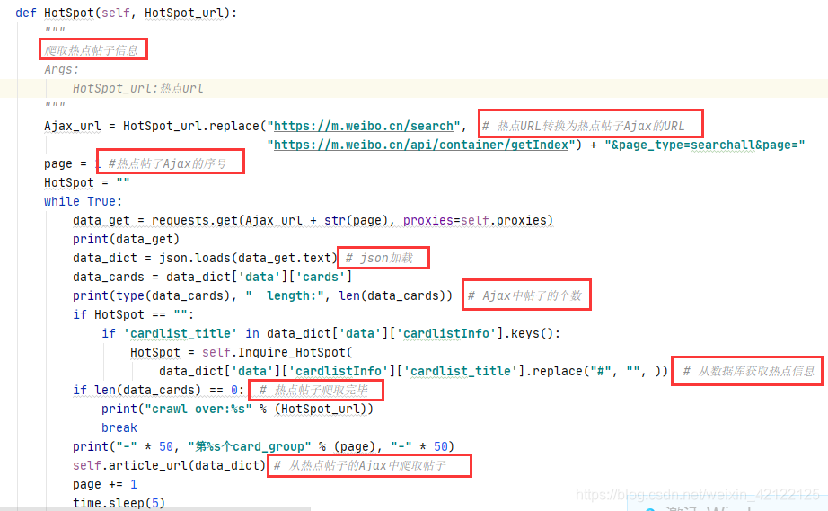Image resolution: width=828 pixels, height=511 pixels.
Task: Click the comment '# Ajax中帖子的个数'
Action: click(524, 296)
